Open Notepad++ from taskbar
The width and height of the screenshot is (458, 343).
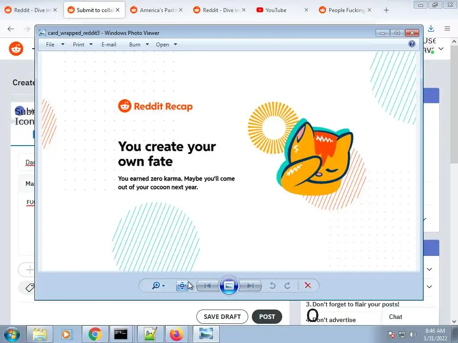tap(150, 335)
